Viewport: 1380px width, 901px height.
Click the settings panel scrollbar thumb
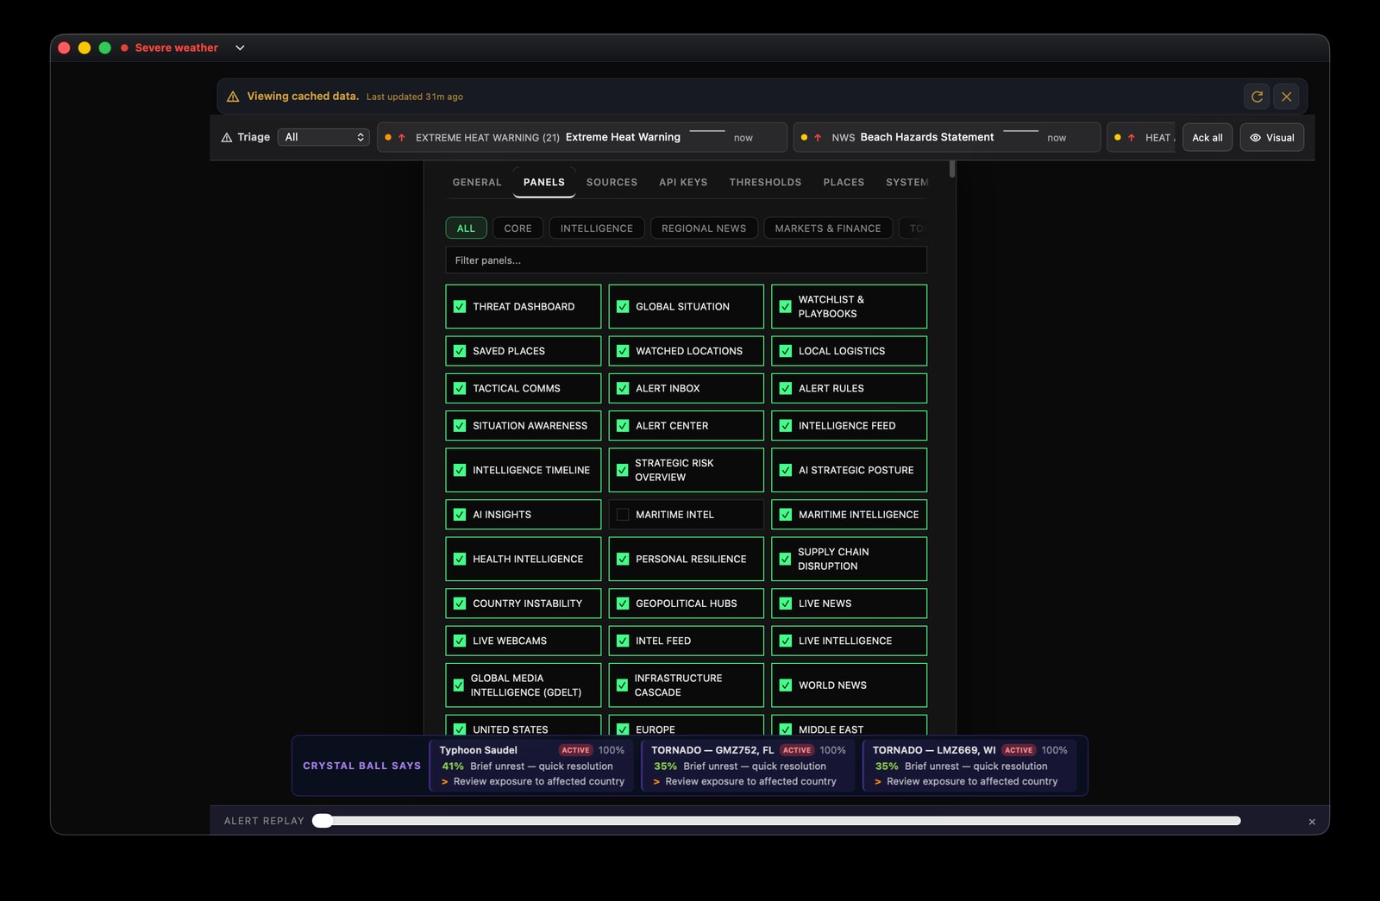pyautogui.click(x=952, y=169)
